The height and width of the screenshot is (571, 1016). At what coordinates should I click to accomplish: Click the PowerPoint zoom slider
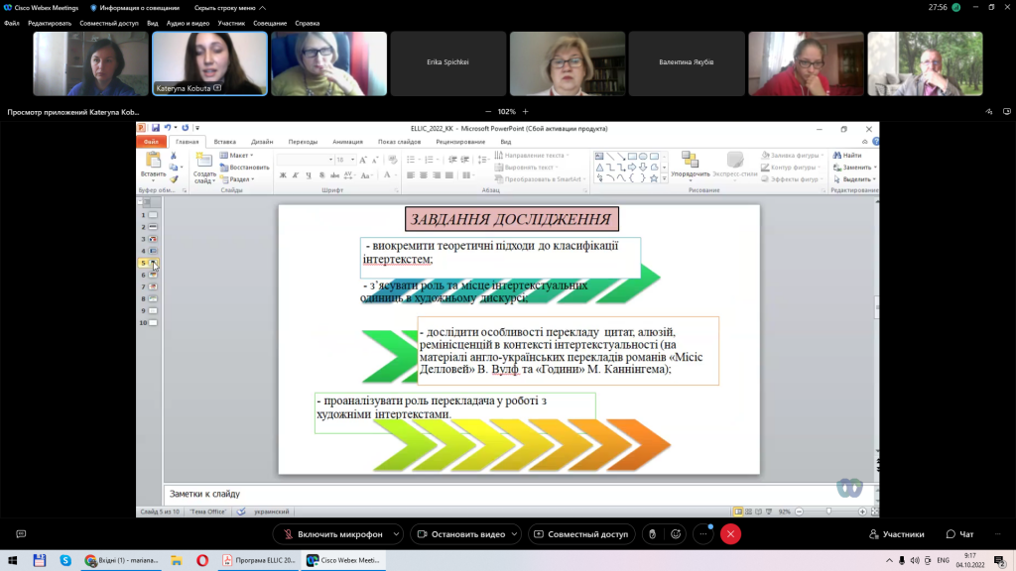tap(828, 512)
